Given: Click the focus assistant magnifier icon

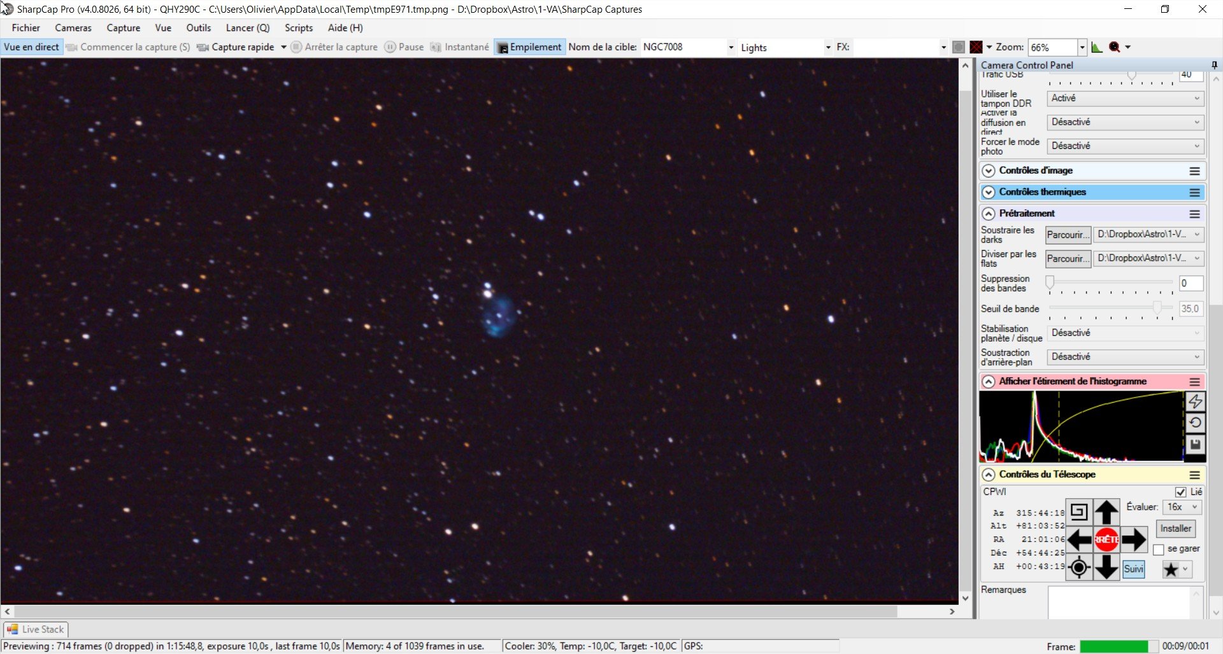Looking at the screenshot, I should [1115, 47].
